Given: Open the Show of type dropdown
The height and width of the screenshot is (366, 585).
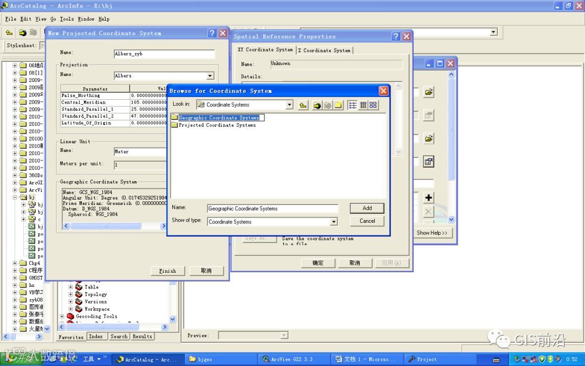Looking at the screenshot, I should click(334, 222).
